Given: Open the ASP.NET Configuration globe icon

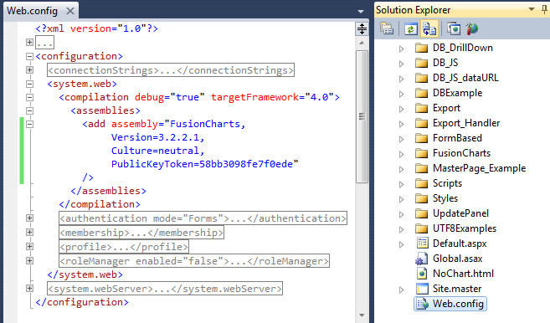Looking at the screenshot, I should tap(472, 28).
